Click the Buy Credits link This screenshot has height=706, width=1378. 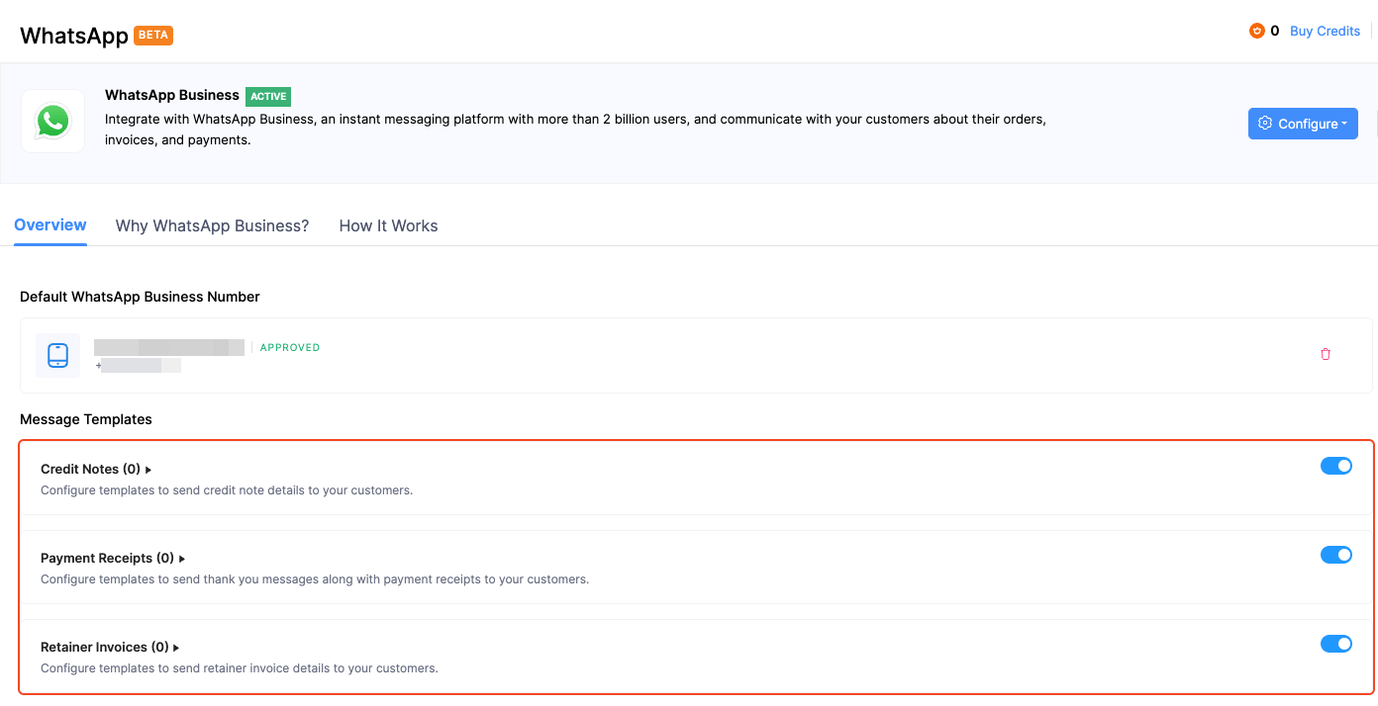click(x=1325, y=31)
